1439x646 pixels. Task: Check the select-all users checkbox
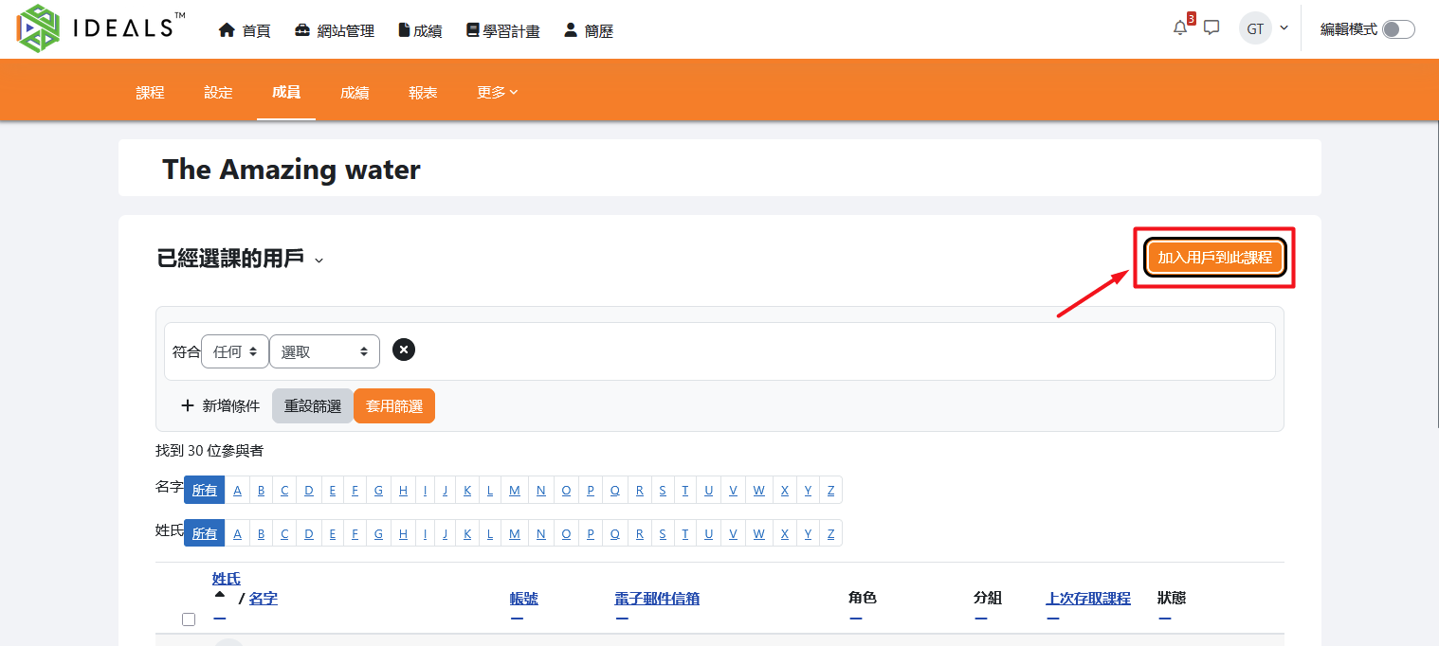[x=189, y=619]
